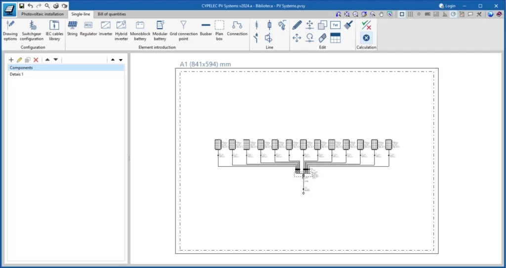The width and height of the screenshot is (506, 268).
Task: Toggle the grid display icon
Action: point(410,14)
